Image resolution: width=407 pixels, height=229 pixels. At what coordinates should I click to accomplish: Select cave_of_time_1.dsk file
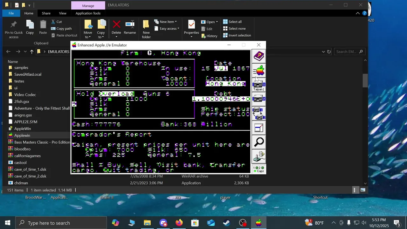tap(30, 170)
